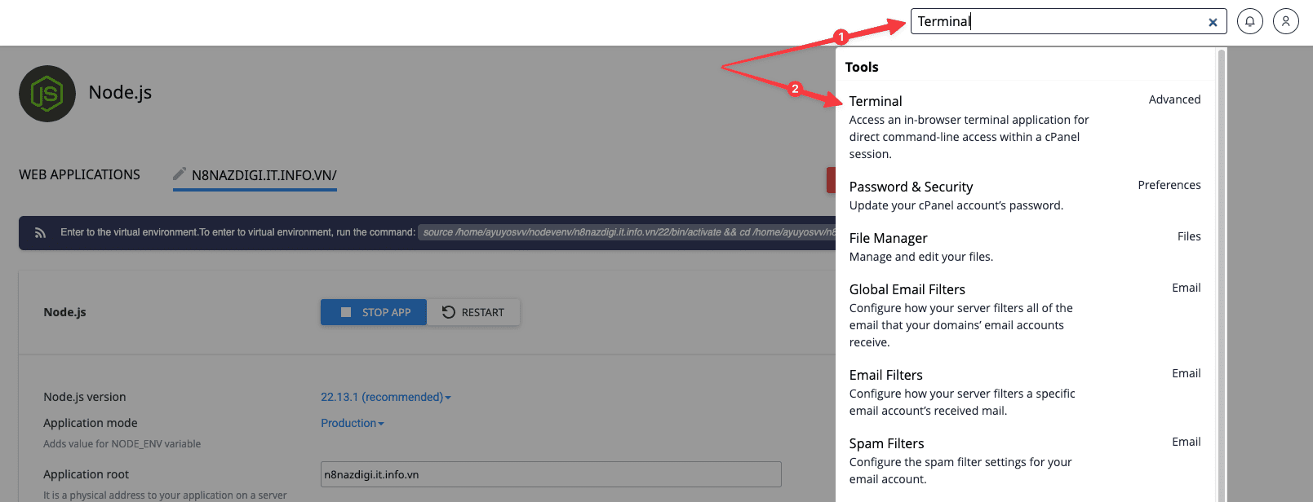The image size is (1313, 502).
Task: Open the Application mode Production dropdown
Action: 351,423
